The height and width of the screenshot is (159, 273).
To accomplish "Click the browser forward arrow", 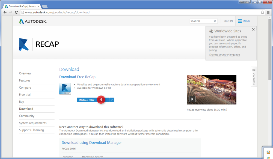I will [x=11, y=12].
